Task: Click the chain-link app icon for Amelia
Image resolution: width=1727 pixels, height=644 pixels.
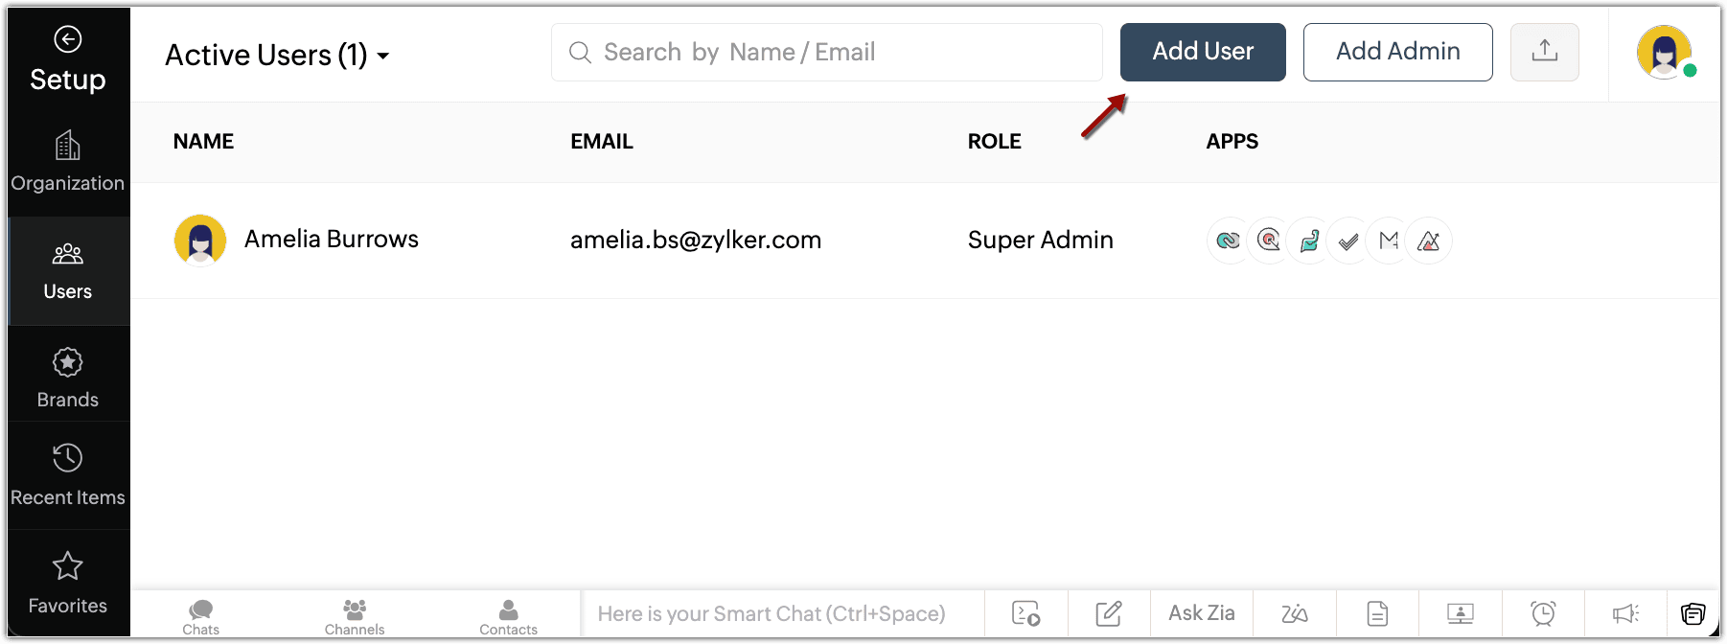Action: coord(1228,241)
